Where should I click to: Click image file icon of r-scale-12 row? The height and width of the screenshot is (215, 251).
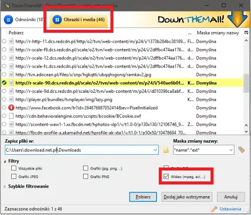(x=11, y=58)
